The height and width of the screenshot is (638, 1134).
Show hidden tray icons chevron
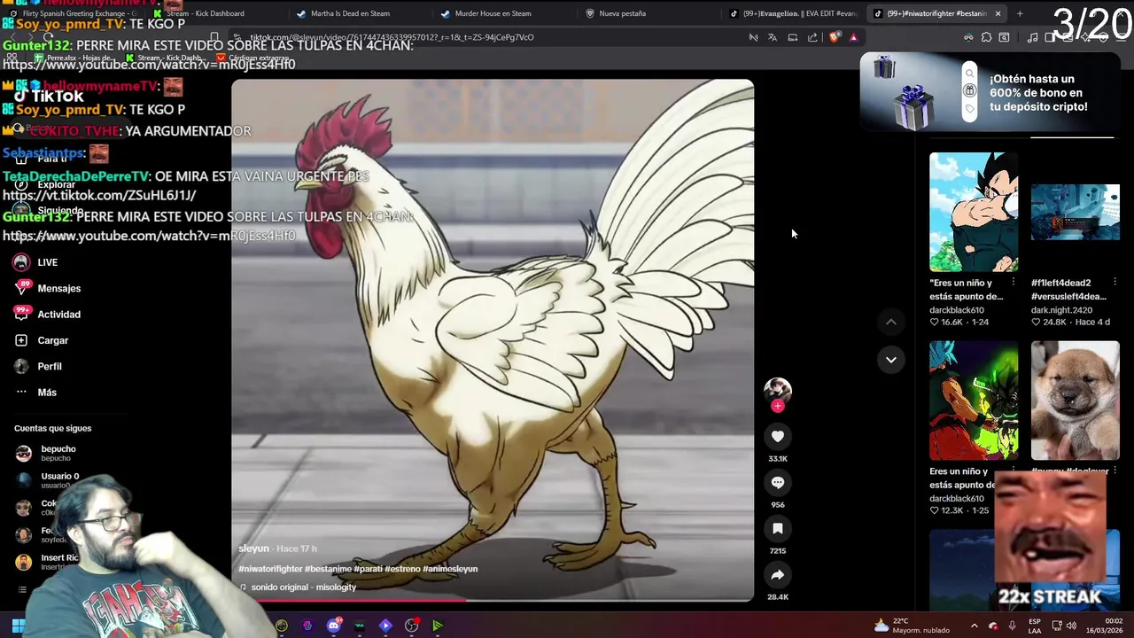point(974,626)
